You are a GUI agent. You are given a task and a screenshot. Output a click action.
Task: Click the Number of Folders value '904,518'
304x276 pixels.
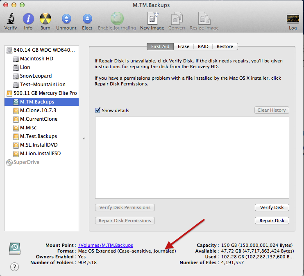coord(87,262)
